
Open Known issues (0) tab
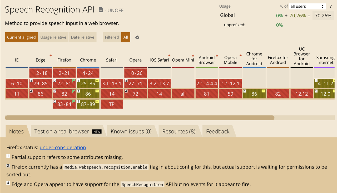tap(131, 131)
